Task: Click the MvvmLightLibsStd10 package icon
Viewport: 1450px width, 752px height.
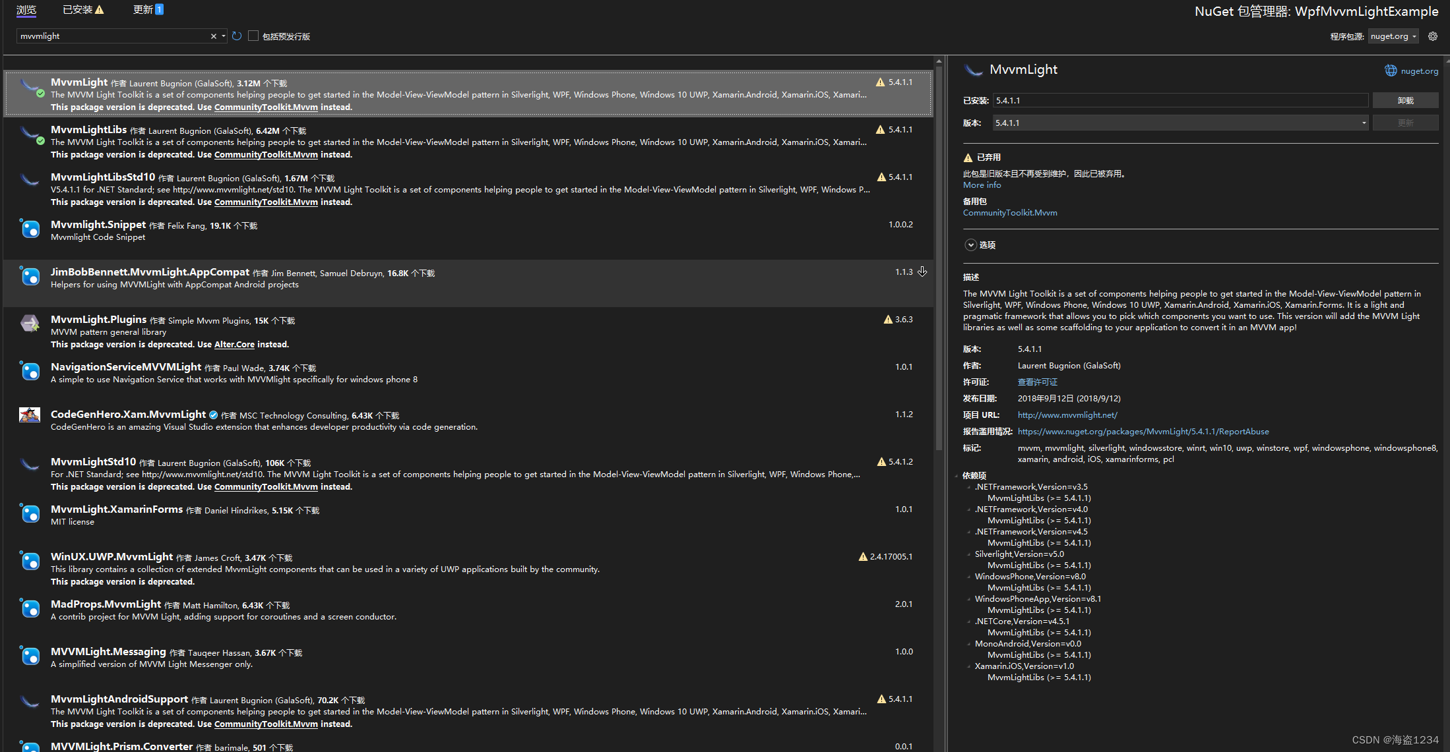Action: click(x=30, y=181)
